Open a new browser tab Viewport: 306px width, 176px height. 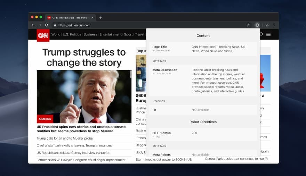point(100,17)
